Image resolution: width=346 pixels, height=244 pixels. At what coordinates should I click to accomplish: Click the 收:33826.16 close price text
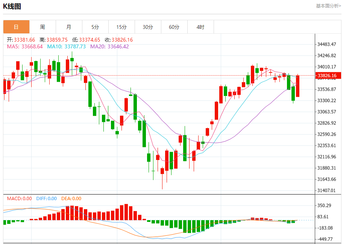119,40
